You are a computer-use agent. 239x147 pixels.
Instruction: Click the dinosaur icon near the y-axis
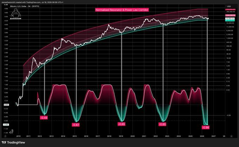tap(12, 132)
